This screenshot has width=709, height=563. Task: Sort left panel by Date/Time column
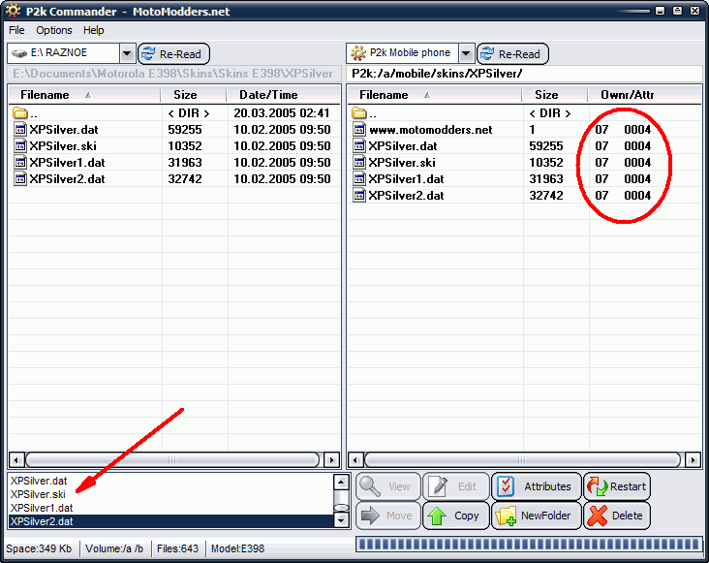point(283,95)
